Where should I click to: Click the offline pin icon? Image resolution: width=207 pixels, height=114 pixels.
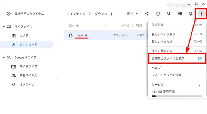(13, 85)
